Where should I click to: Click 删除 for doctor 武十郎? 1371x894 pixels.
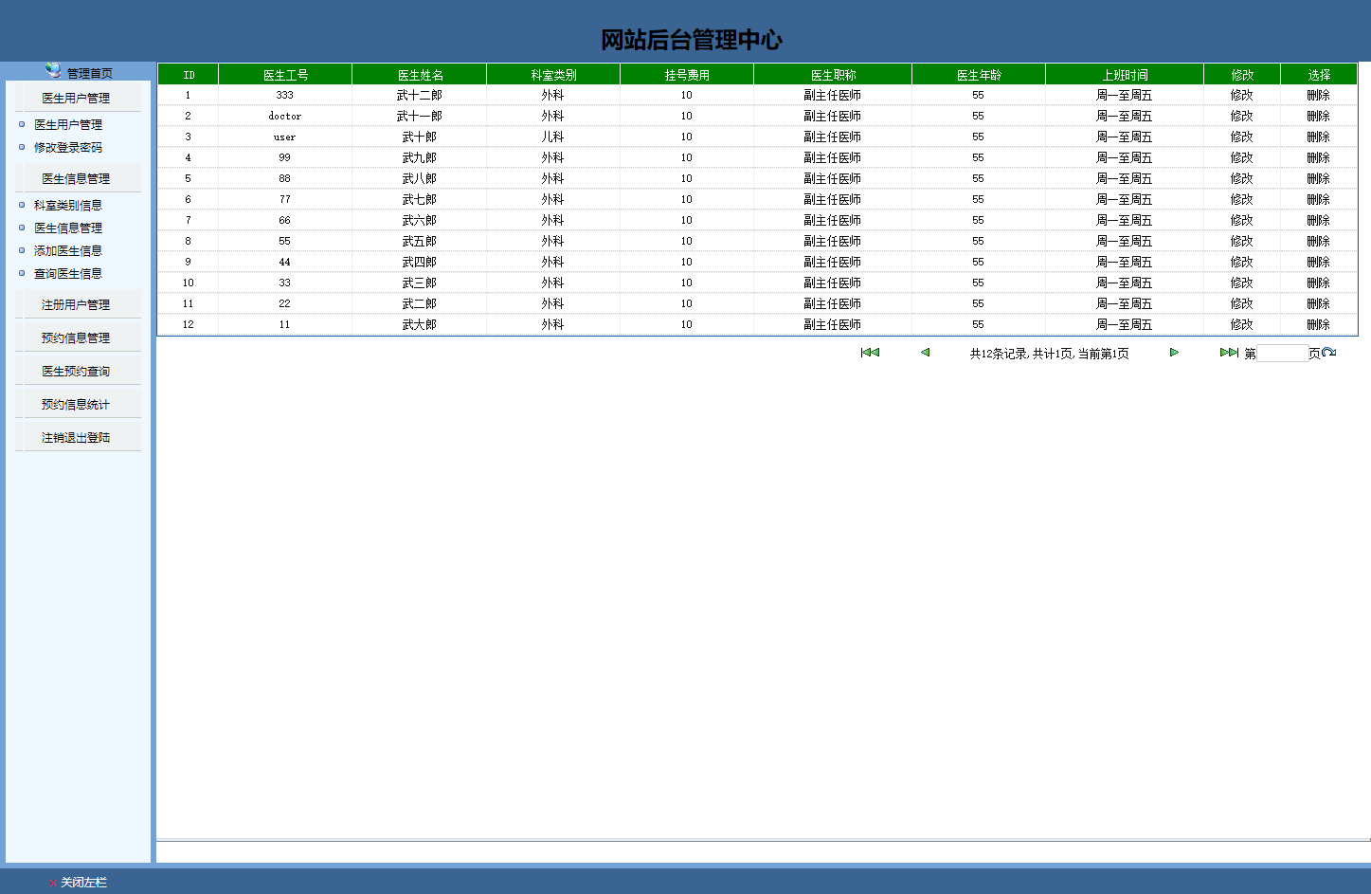(x=1319, y=137)
